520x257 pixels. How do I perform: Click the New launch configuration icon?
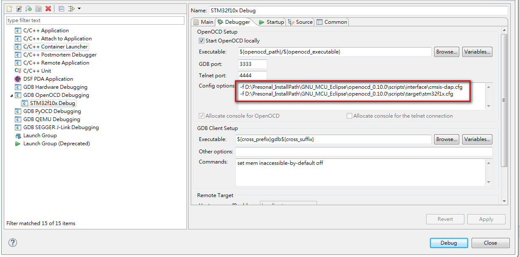[x=9, y=8]
